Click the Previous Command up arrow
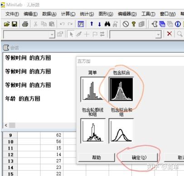 coord(92,24)
